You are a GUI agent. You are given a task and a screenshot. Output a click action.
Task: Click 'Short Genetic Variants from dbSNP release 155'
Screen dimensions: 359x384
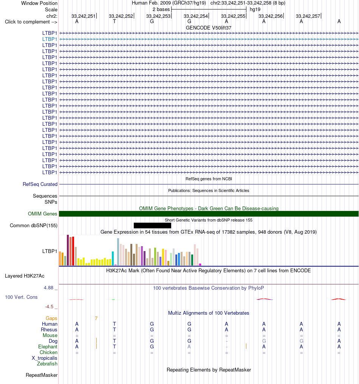(x=209, y=220)
